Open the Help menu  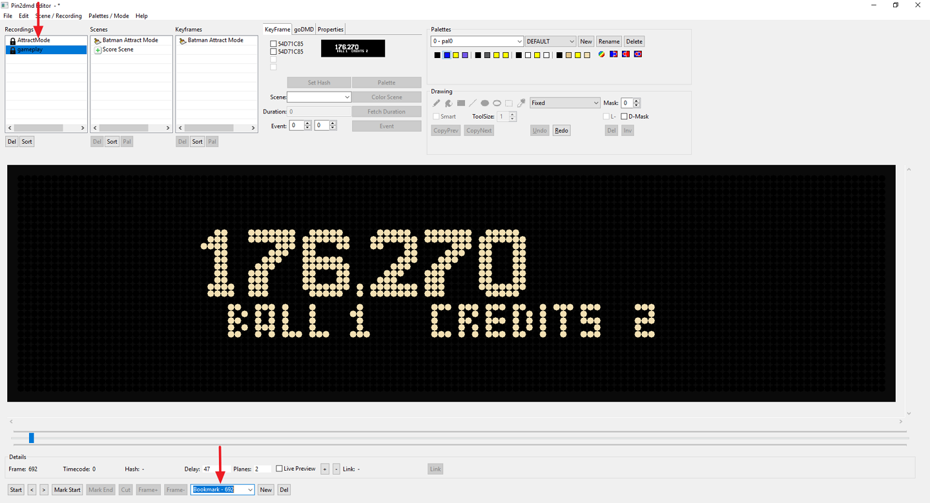pos(141,16)
